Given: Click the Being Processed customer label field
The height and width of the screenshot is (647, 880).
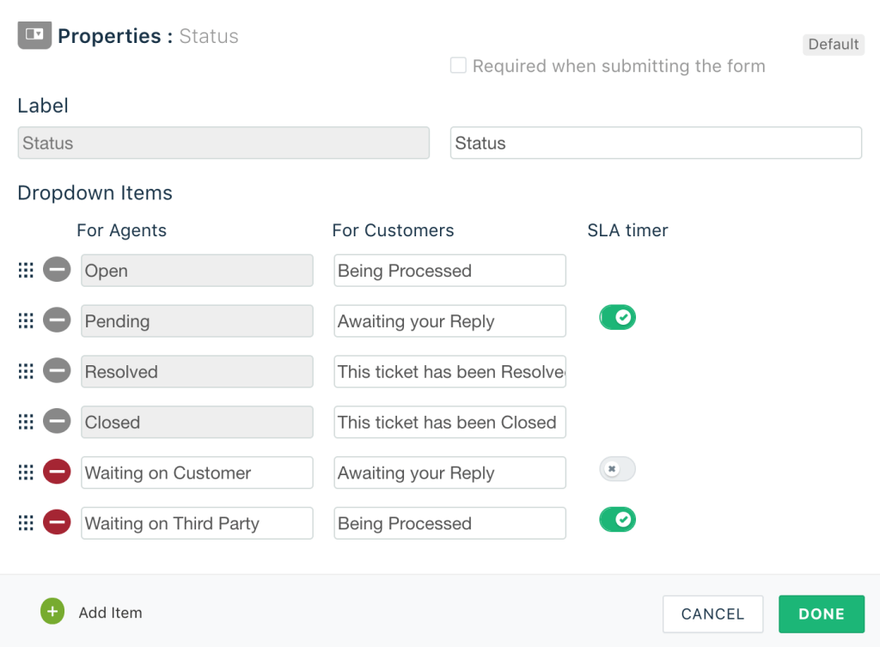Looking at the screenshot, I should (449, 270).
